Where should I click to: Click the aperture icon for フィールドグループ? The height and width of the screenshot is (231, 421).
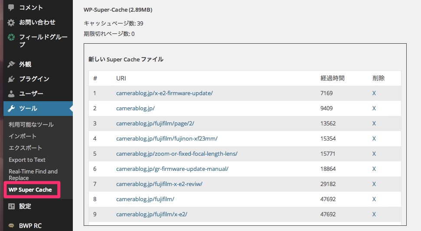[x=11, y=37]
